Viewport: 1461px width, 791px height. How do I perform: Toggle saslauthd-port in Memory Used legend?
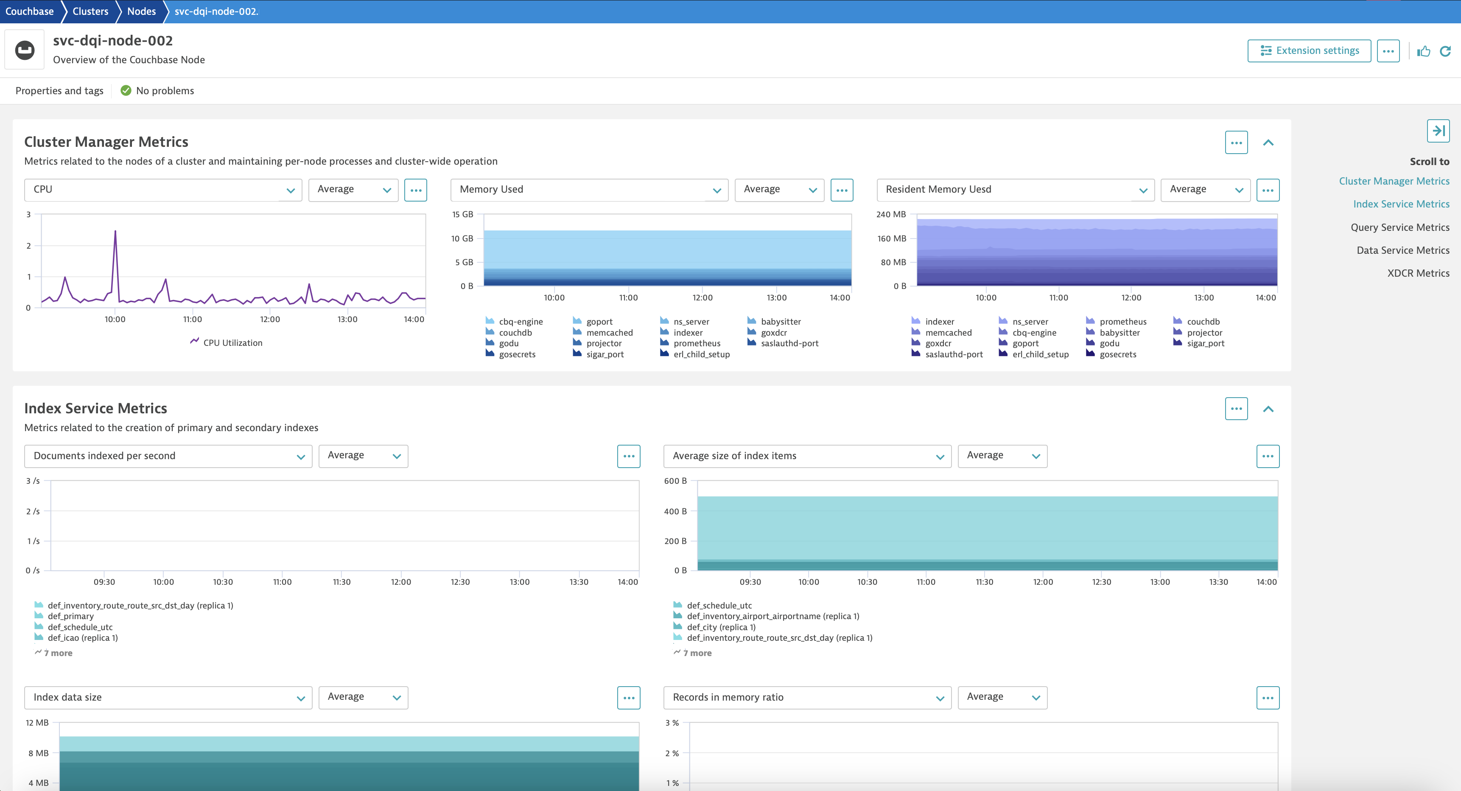789,343
